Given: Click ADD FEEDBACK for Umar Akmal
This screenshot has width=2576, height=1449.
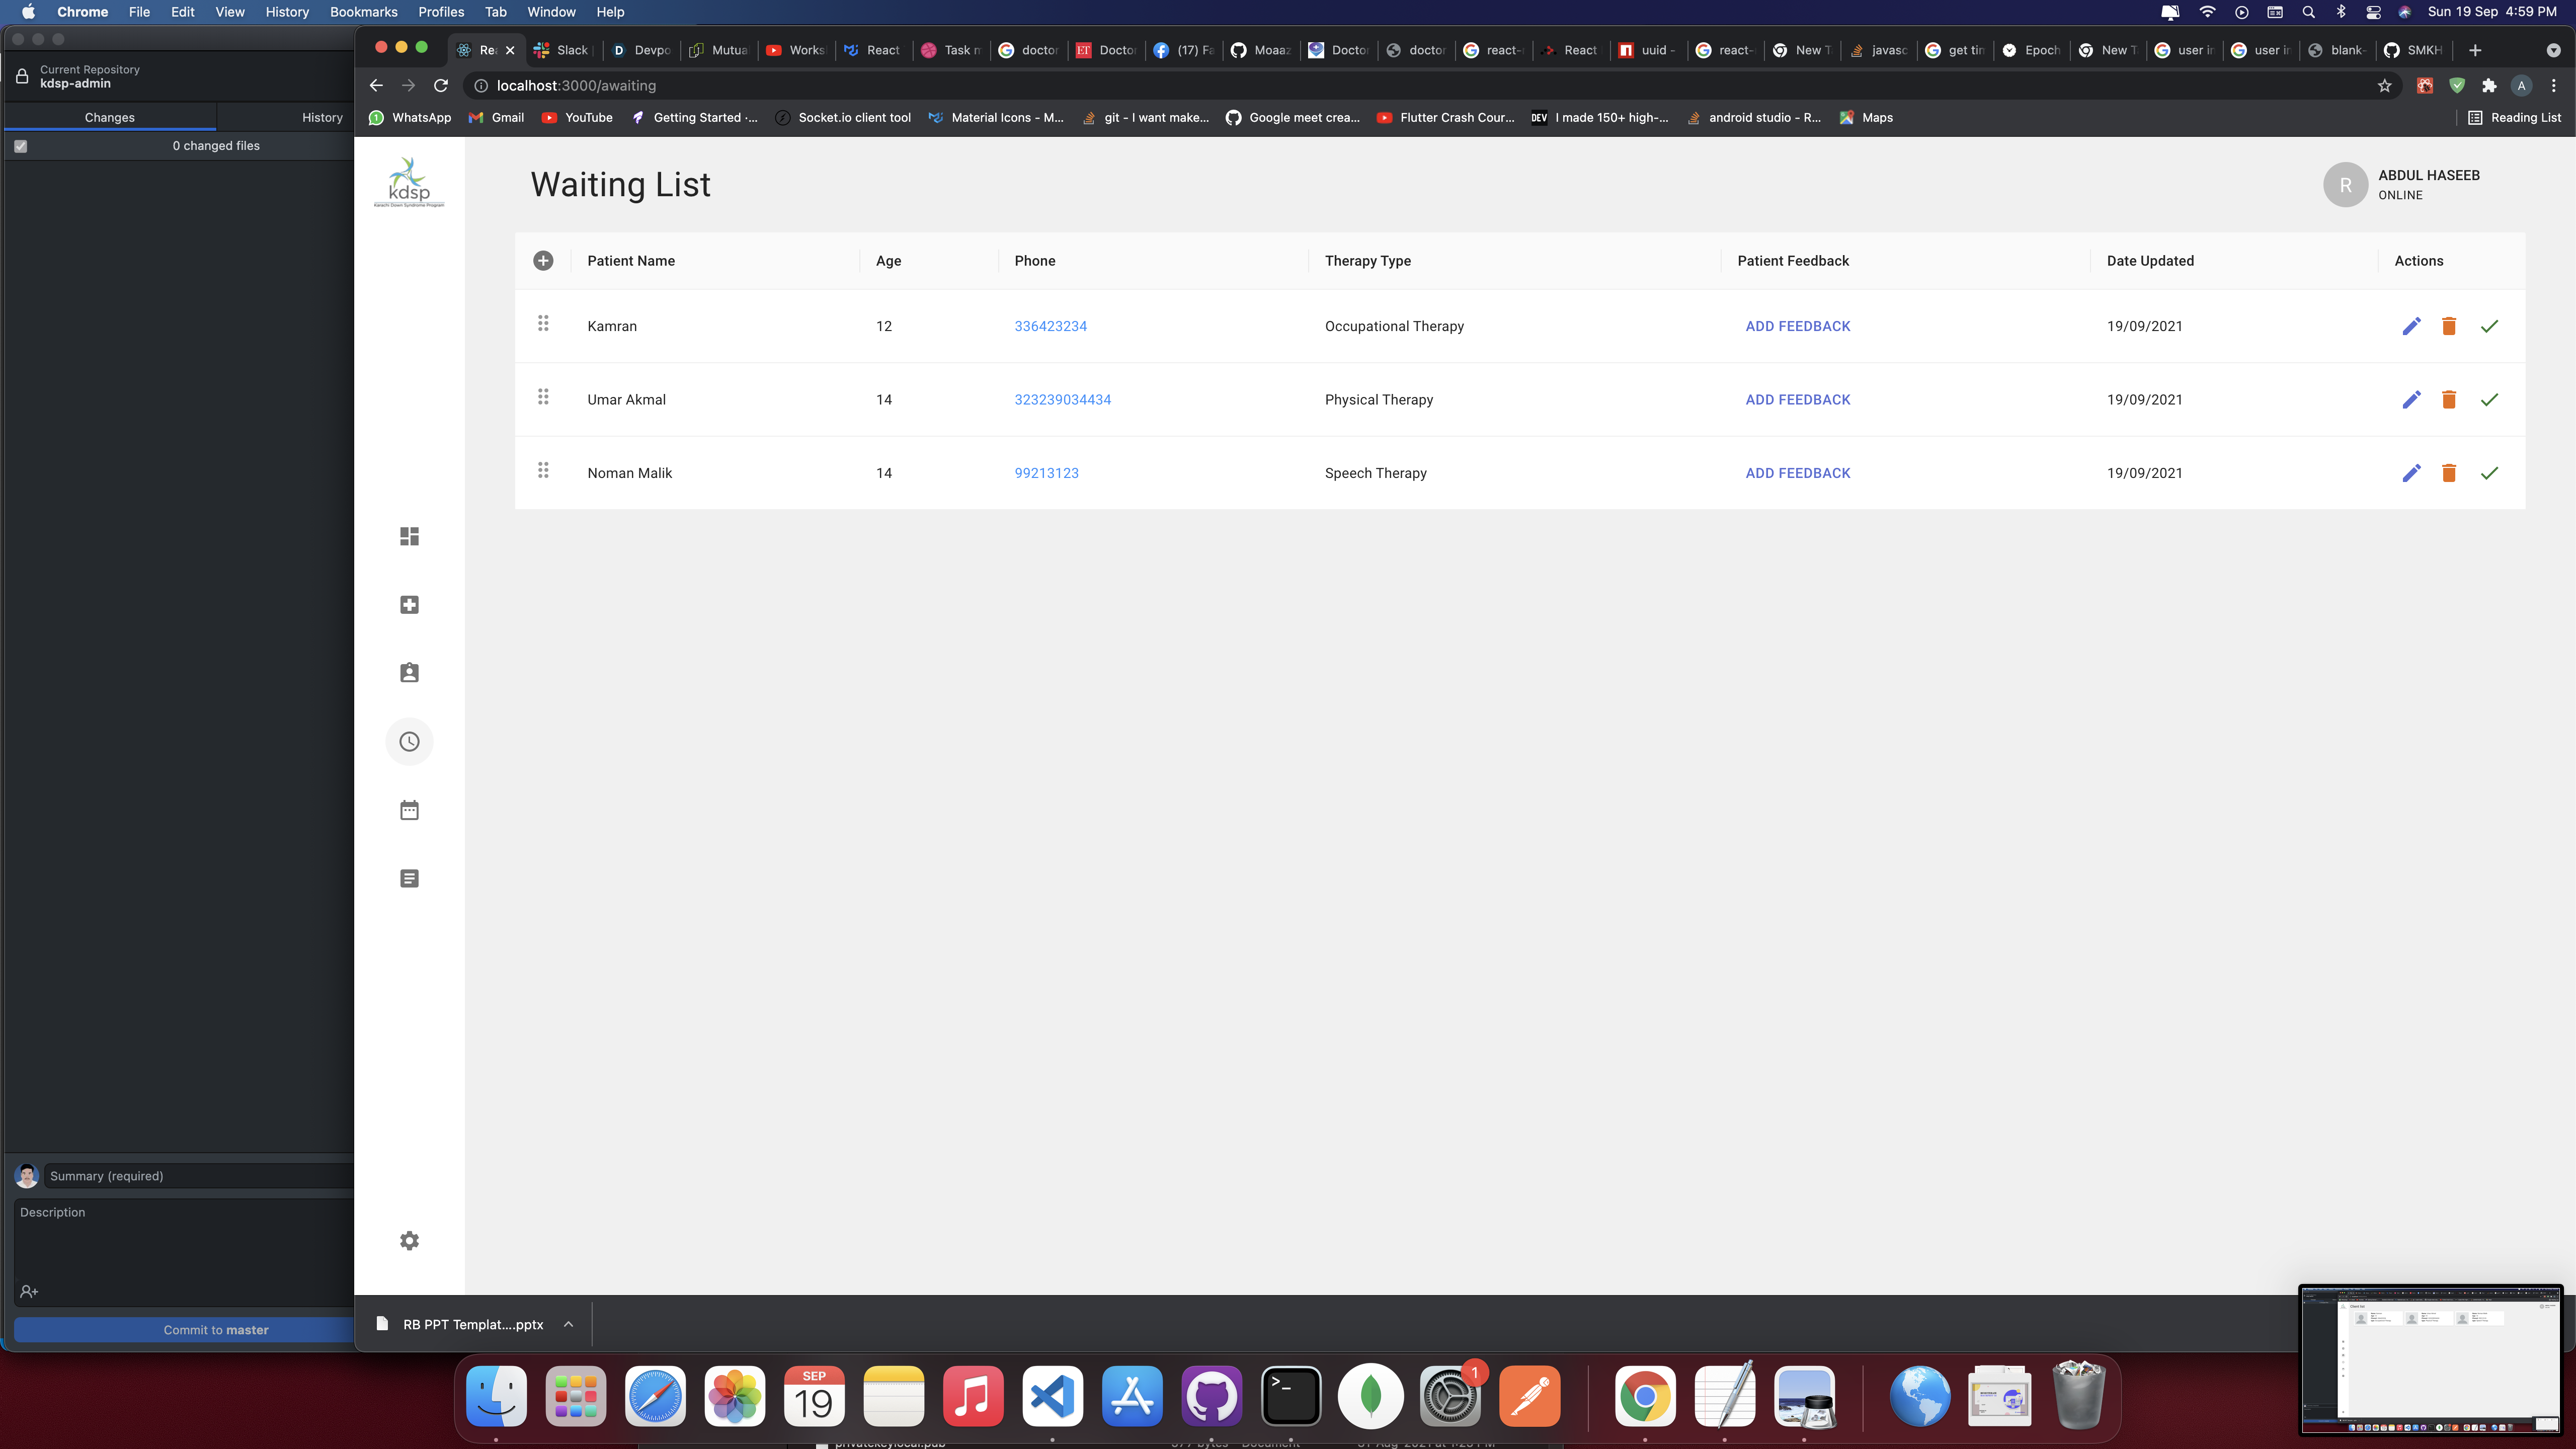Looking at the screenshot, I should tap(1797, 400).
